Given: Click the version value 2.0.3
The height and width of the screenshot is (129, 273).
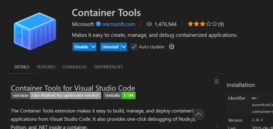Looking at the screenshot, I should point(257,120).
